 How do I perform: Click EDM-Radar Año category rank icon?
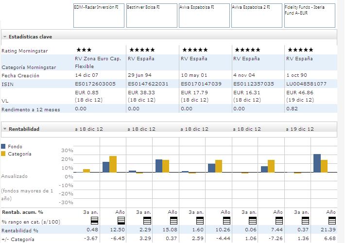click(x=121, y=221)
